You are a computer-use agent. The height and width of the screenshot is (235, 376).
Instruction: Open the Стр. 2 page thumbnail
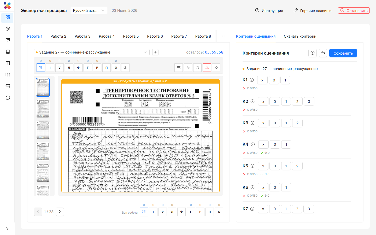(43, 109)
